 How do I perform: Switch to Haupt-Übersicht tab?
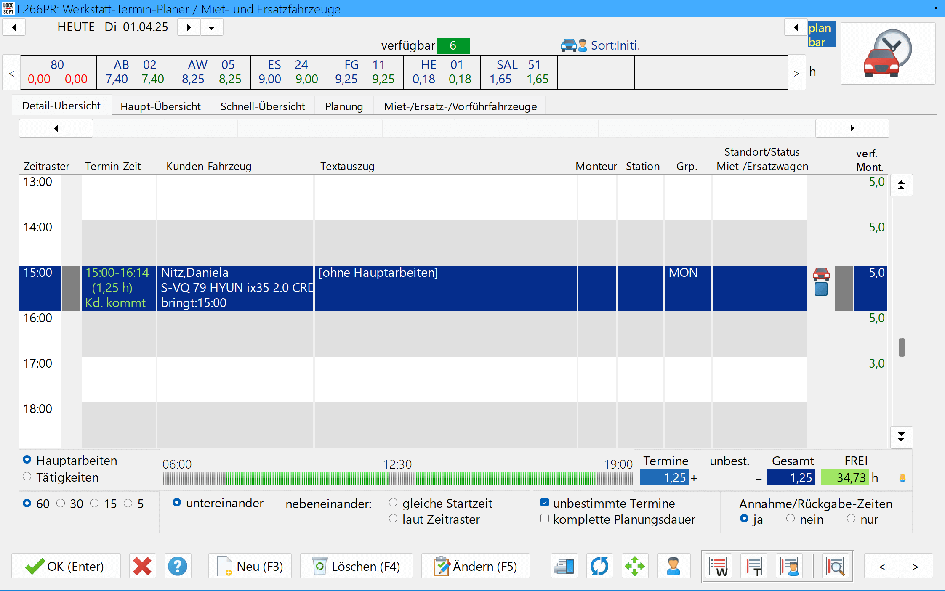pyautogui.click(x=160, y=106)
